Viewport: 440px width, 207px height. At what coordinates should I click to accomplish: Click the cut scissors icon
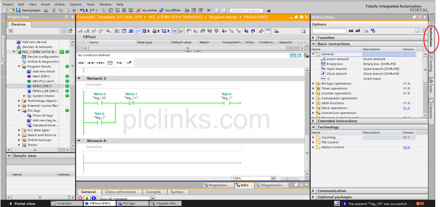54,10
